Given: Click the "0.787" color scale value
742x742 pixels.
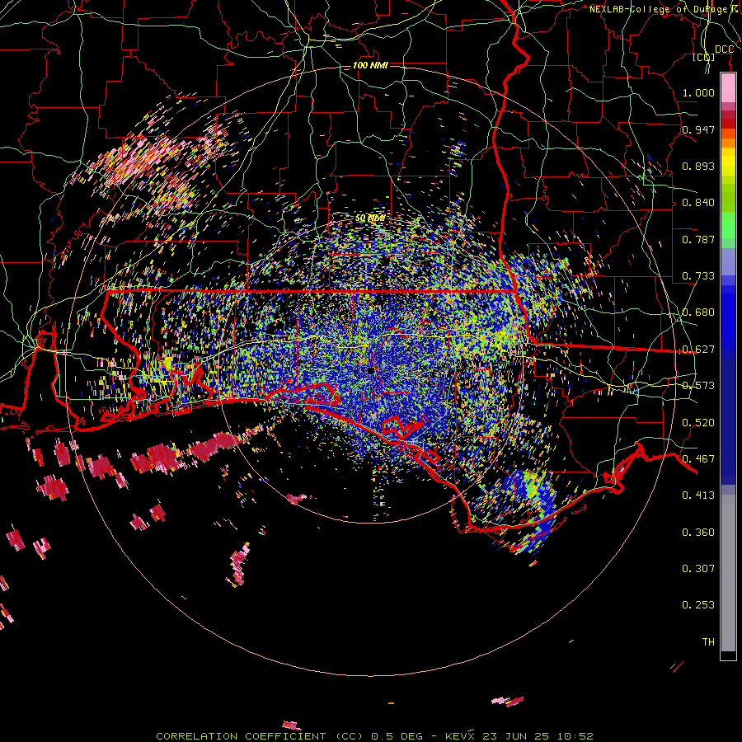Looking at the screenshot, I should click(x=698, y=239).
